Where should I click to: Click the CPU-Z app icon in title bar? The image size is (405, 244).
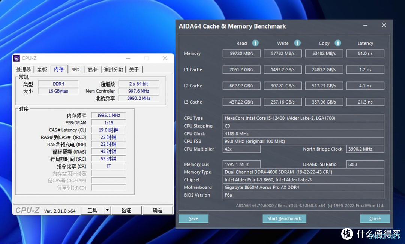(16, 58)
